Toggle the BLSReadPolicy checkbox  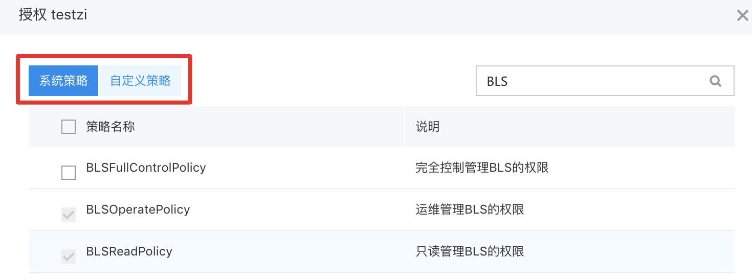[69, 256]
